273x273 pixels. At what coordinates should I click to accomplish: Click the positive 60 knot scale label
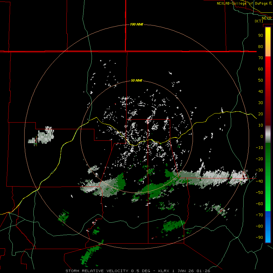tap(261, 69)
